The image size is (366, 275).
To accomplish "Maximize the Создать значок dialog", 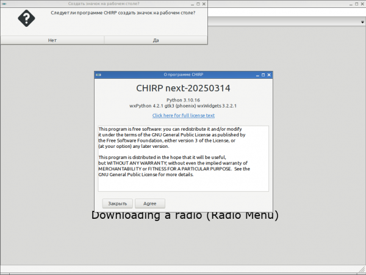I will coord(198,4).
